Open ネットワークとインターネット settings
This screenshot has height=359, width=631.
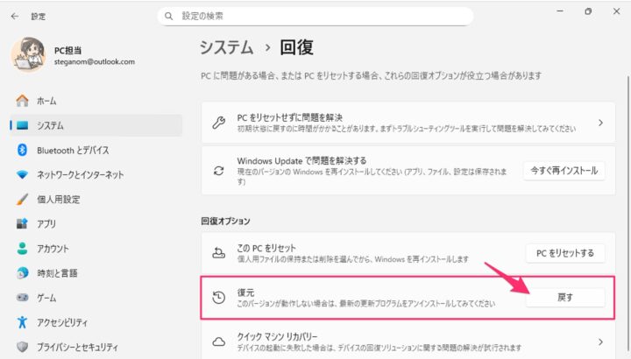pyautogui.click(x=80, y=174)
